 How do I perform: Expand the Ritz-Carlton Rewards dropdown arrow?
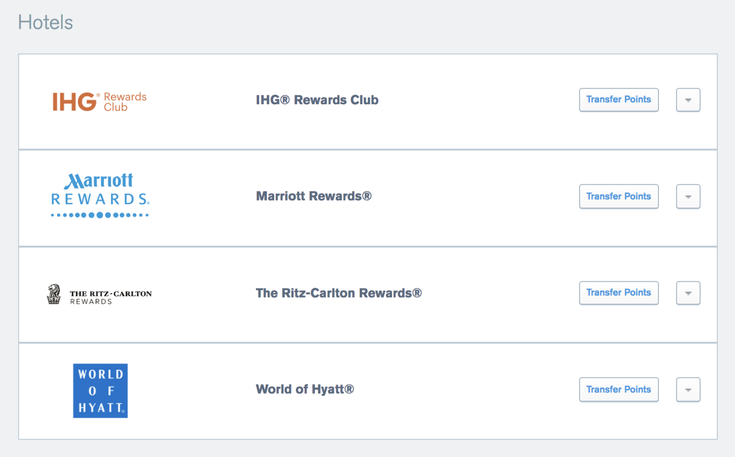[x=688, y=293]
